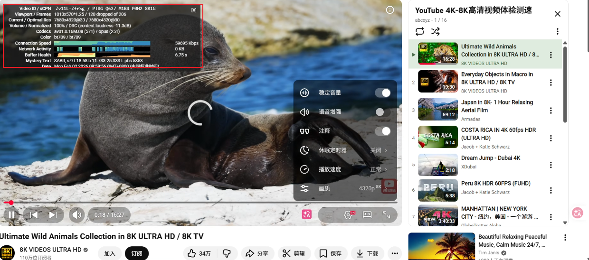Toggle subtitles button in the player bar
The height and width of the screenshot is (260, 589).
[x=329, y=215]
